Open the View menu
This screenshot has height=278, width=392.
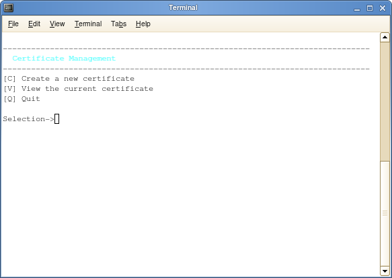57,24
